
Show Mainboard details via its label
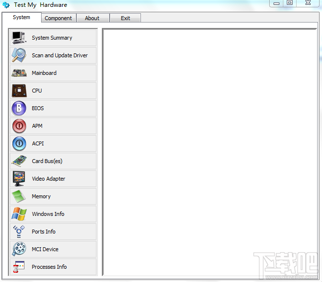tap(44, 73)
